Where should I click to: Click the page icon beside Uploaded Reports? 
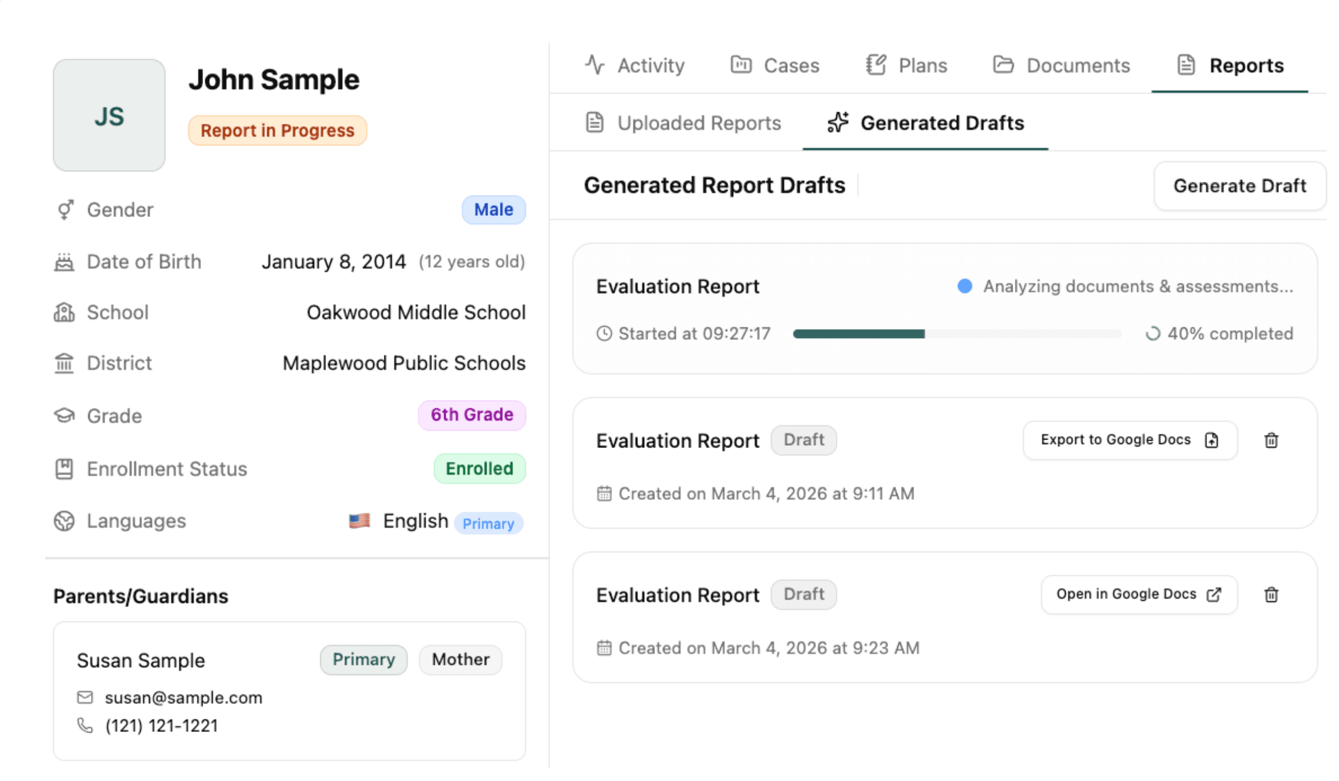point(595,123)
